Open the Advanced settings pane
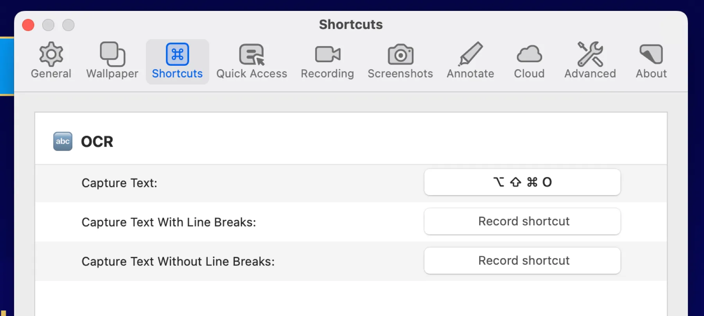The height and width of the screenshot is (316, 704). 589,61
